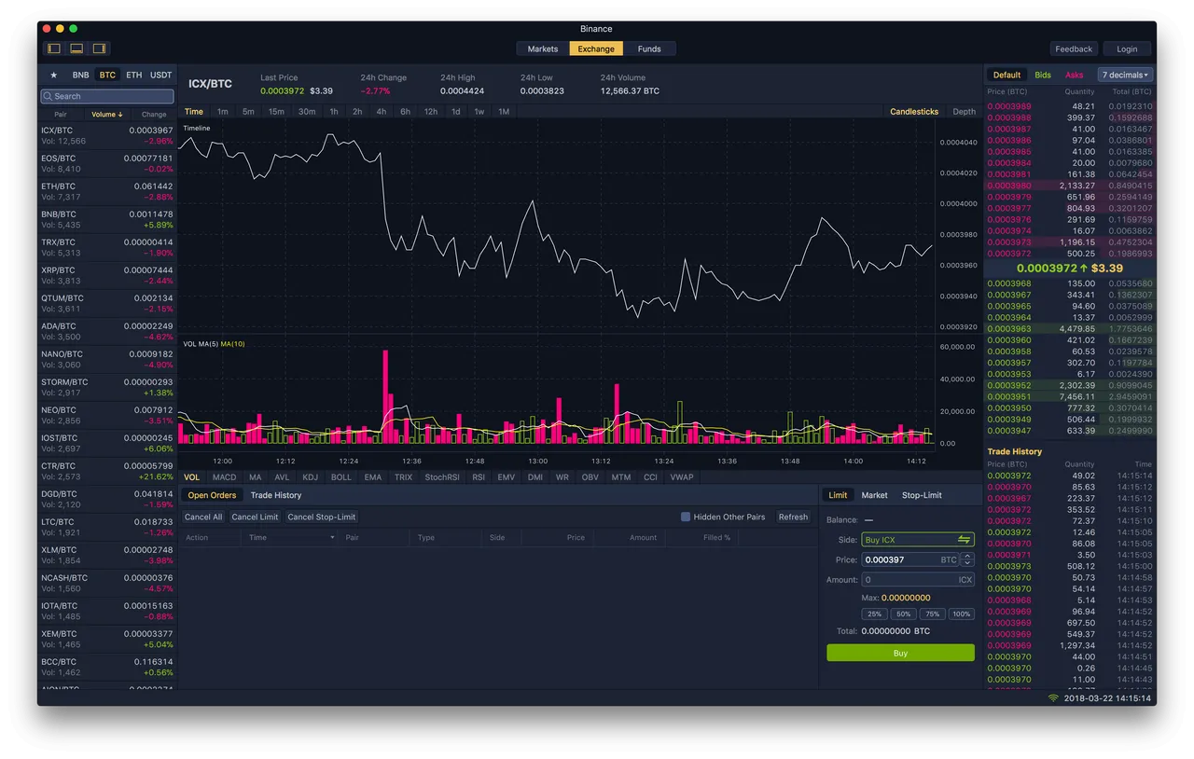Screen dimensions: 1194x759
Task: Sort open orders by Time column
Action: tap(289, 538)
